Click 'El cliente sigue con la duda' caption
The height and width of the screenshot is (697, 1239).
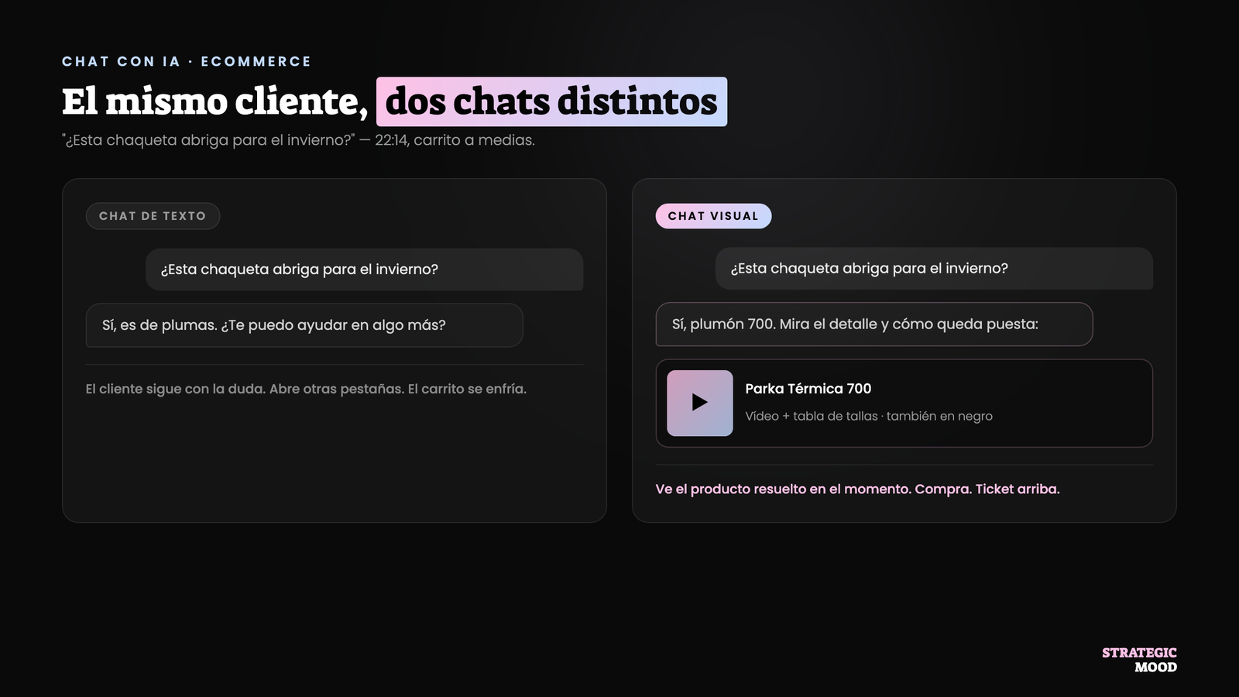click(306, 389)
